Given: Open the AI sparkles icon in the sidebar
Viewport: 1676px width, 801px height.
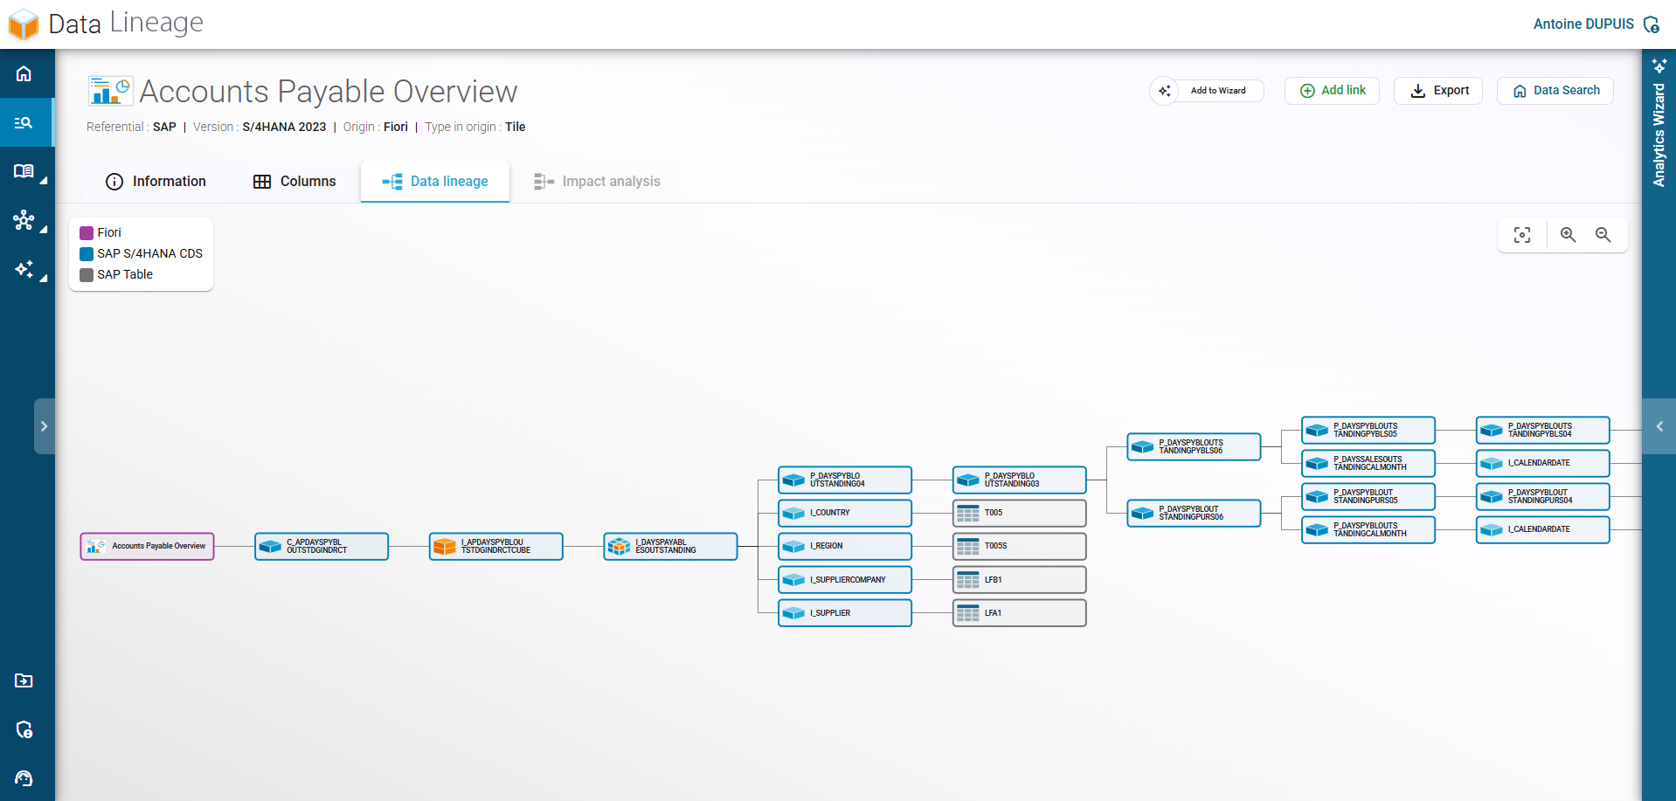Looking at the screenshot, I should click(23, 270).
